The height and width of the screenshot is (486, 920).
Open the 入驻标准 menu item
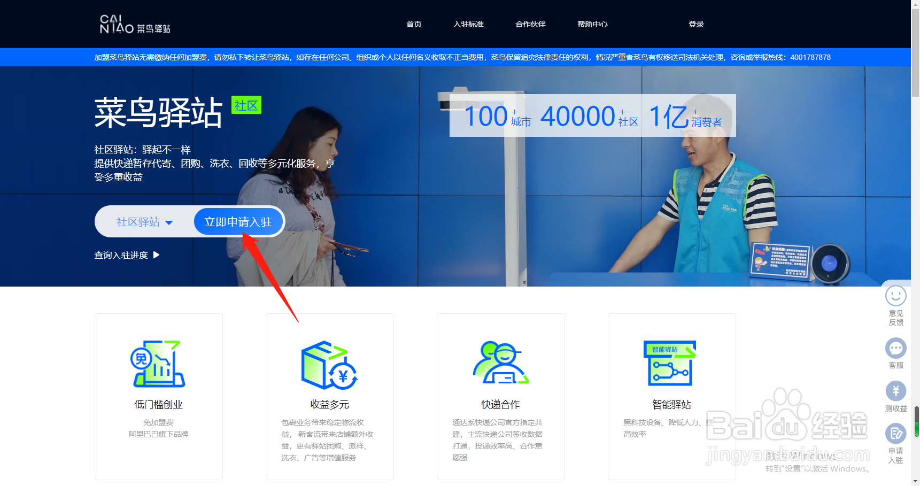468,24
